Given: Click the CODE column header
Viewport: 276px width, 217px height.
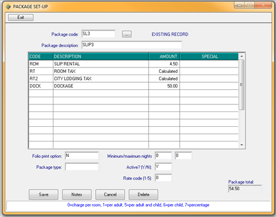Looking at the screenshot, I should click(x=41, y=57).
